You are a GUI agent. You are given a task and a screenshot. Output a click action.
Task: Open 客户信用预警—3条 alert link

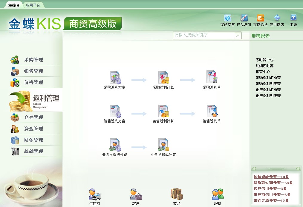270,189
